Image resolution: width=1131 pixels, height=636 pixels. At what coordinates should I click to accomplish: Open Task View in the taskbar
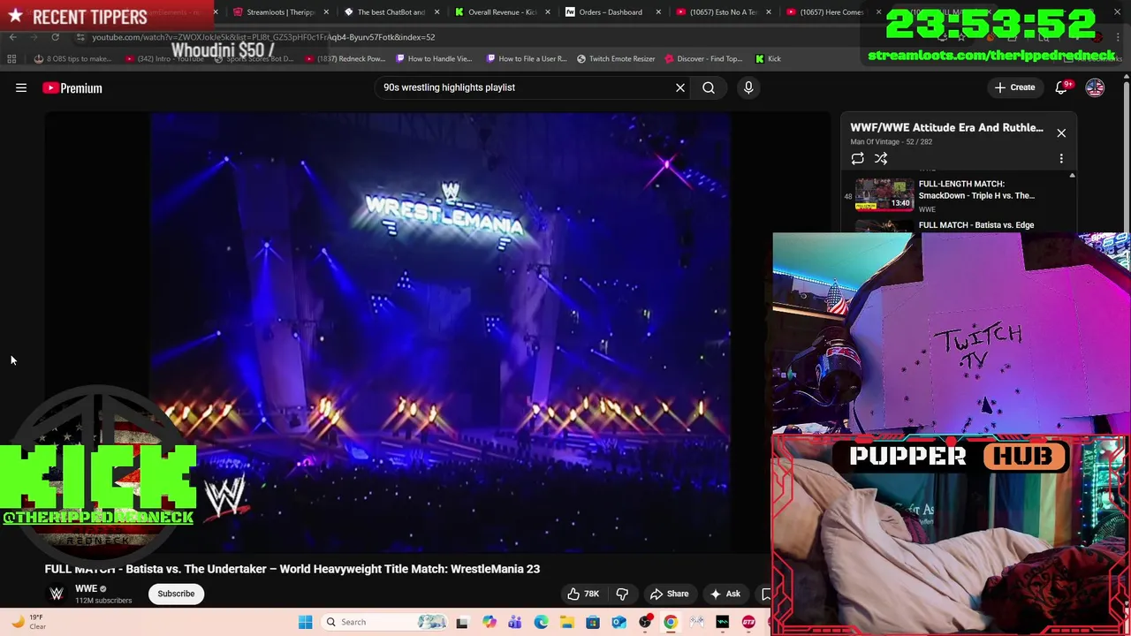[461, 622]
